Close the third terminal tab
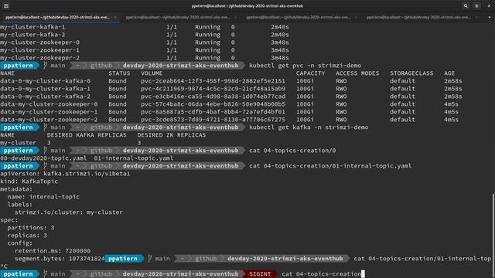The width and height of the screenshot is (495, 278). point(356,17)
